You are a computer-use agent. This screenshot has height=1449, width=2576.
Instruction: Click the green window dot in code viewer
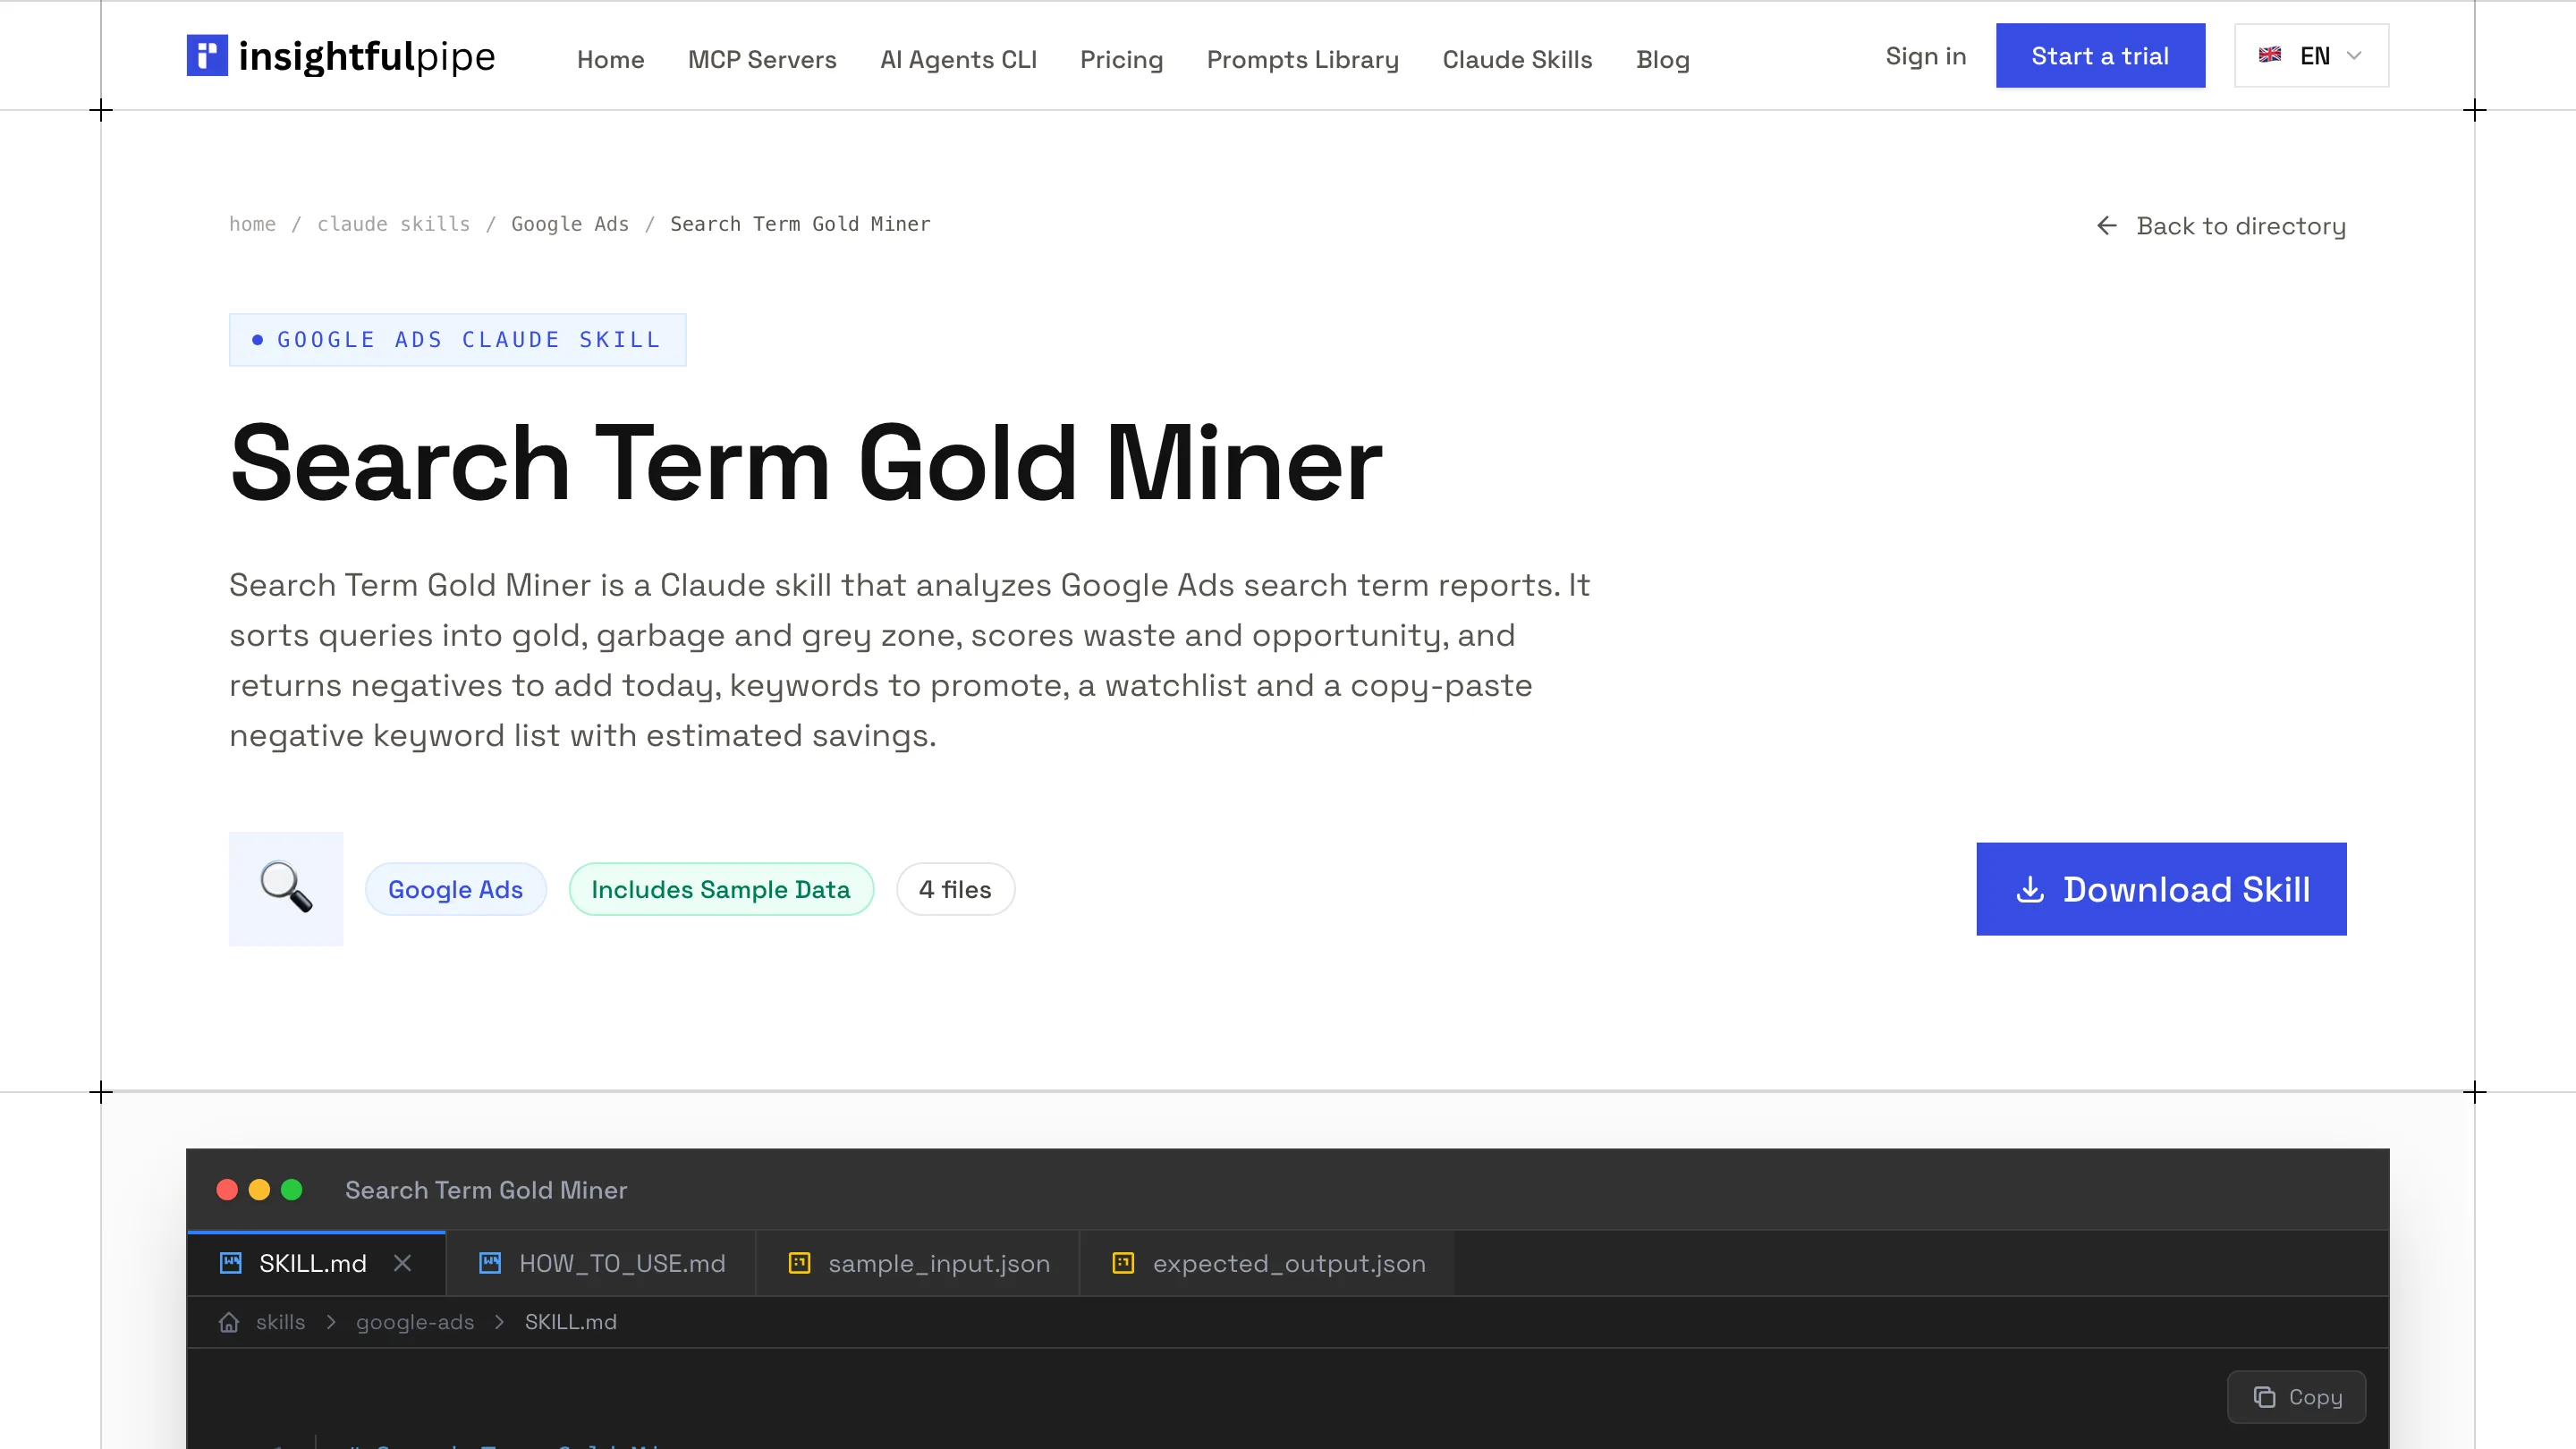pyautogui.click(x=291, y=1189)
